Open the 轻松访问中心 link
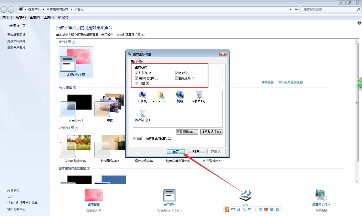This screenshot has width=362, height=216. pos(16,209)
